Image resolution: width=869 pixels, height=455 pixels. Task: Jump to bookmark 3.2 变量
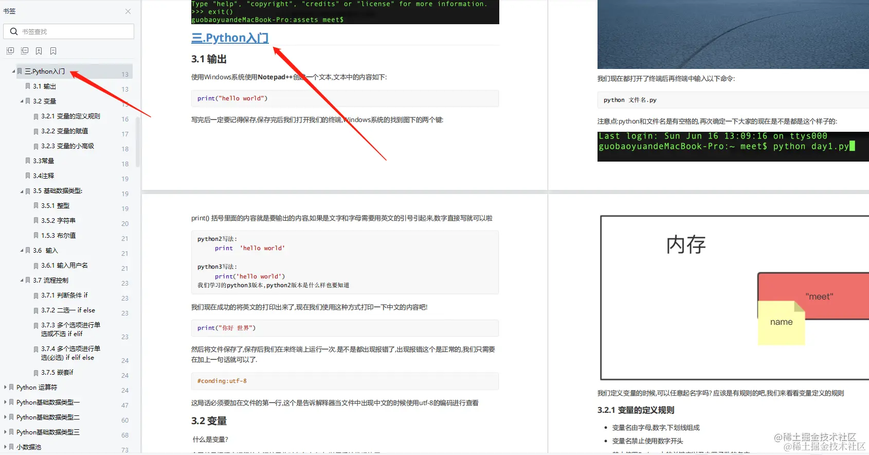click(x=44, y=101)
